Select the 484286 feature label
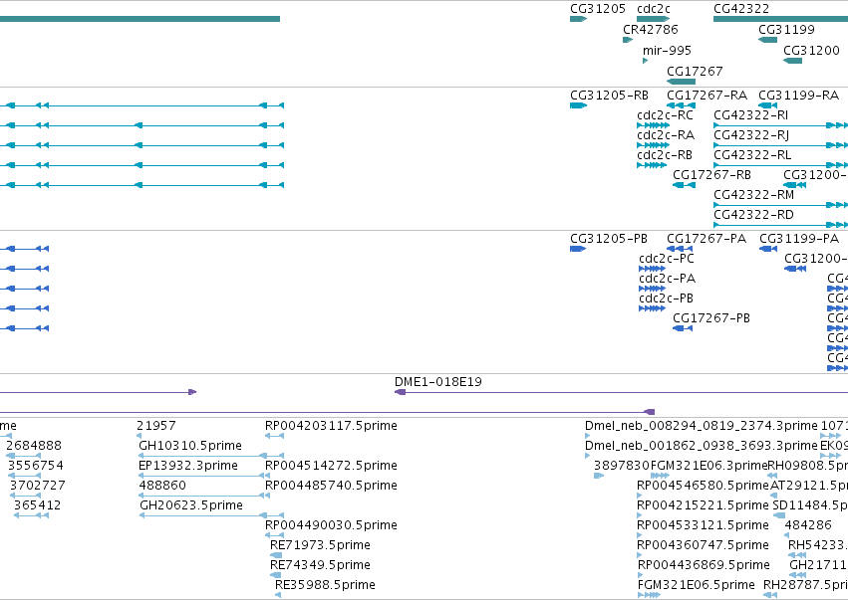The width and height of the screenshot is (848, 600). point(808,525)
